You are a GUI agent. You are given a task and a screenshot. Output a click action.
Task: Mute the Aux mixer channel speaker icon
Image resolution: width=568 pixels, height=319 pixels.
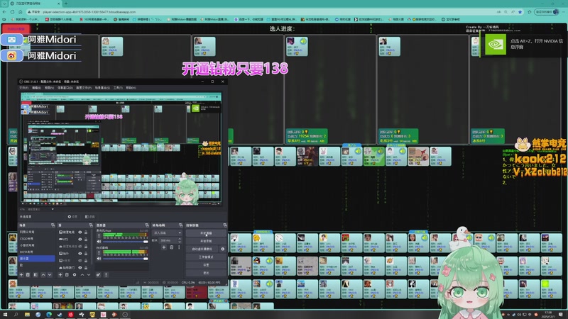(x=99, y=242)
